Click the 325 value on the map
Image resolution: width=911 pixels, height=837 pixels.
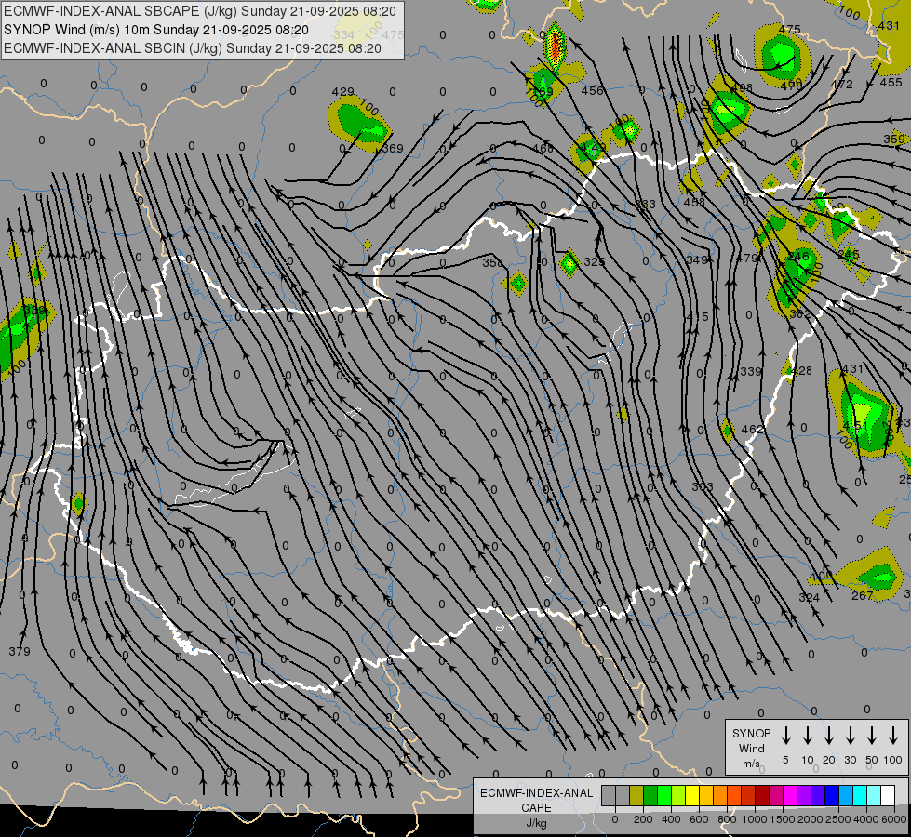[595, 262]
